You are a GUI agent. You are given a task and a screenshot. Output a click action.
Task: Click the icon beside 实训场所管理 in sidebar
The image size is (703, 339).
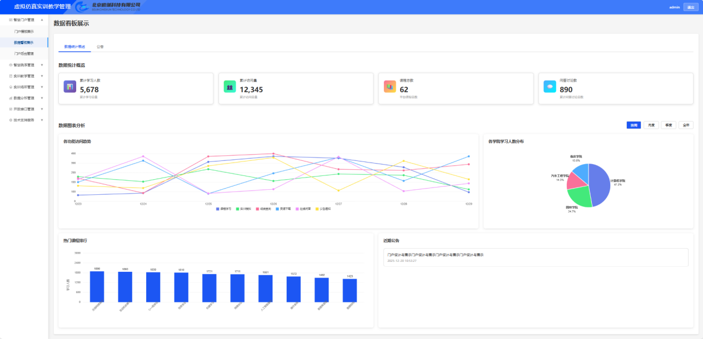(11, 87)
